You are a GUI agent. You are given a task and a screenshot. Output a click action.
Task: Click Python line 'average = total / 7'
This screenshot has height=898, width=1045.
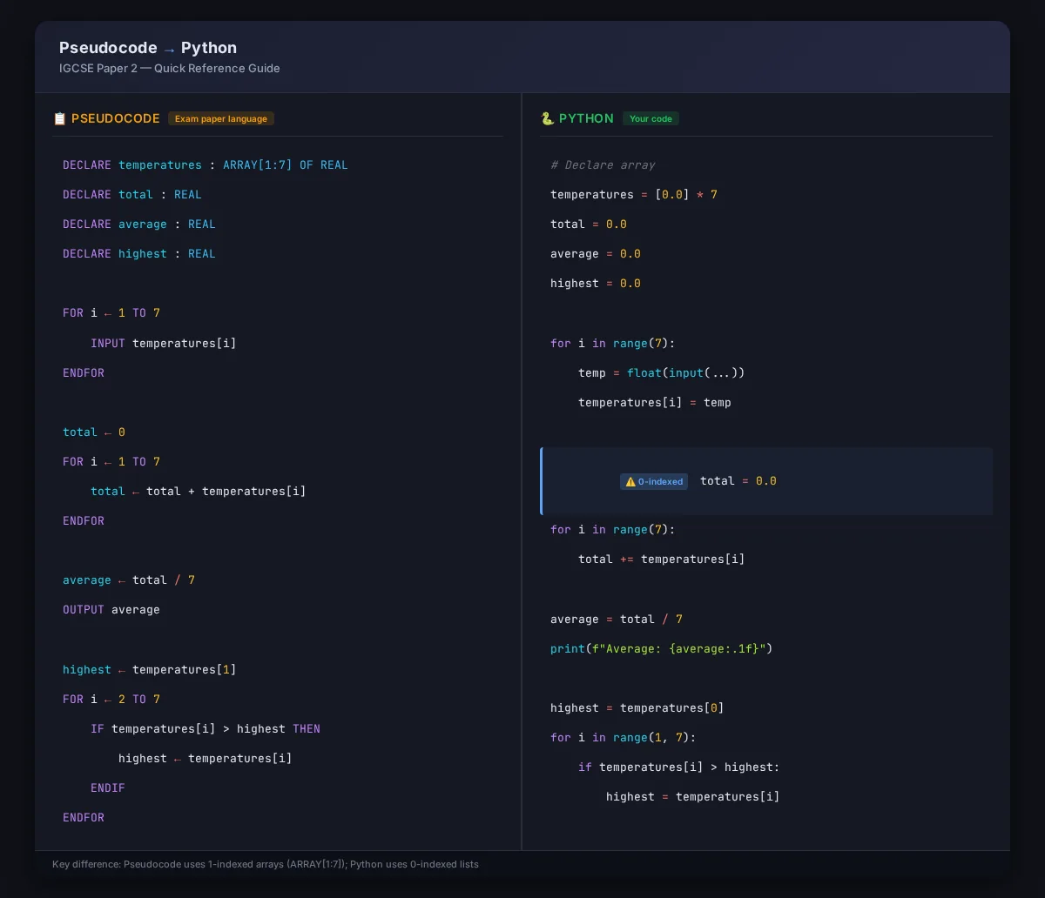[617, 620]
